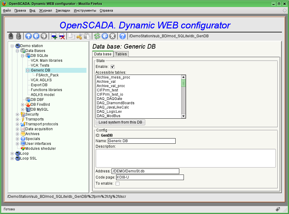Expand the Transports tree node
This screenshot has width=289, height=214.
pos(17,119)
